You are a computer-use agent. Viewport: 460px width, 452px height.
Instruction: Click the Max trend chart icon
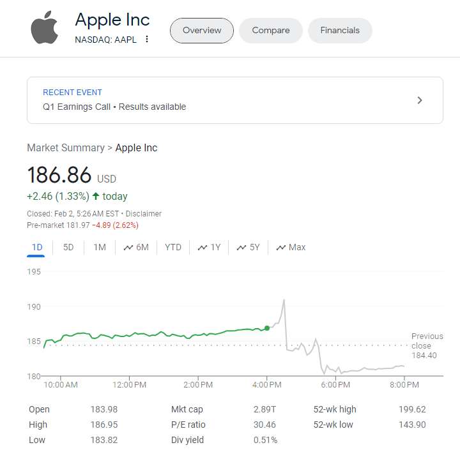coord(280,248)
